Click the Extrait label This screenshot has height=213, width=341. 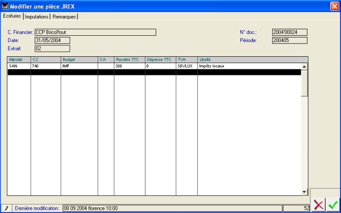click(x=14, y=48)
